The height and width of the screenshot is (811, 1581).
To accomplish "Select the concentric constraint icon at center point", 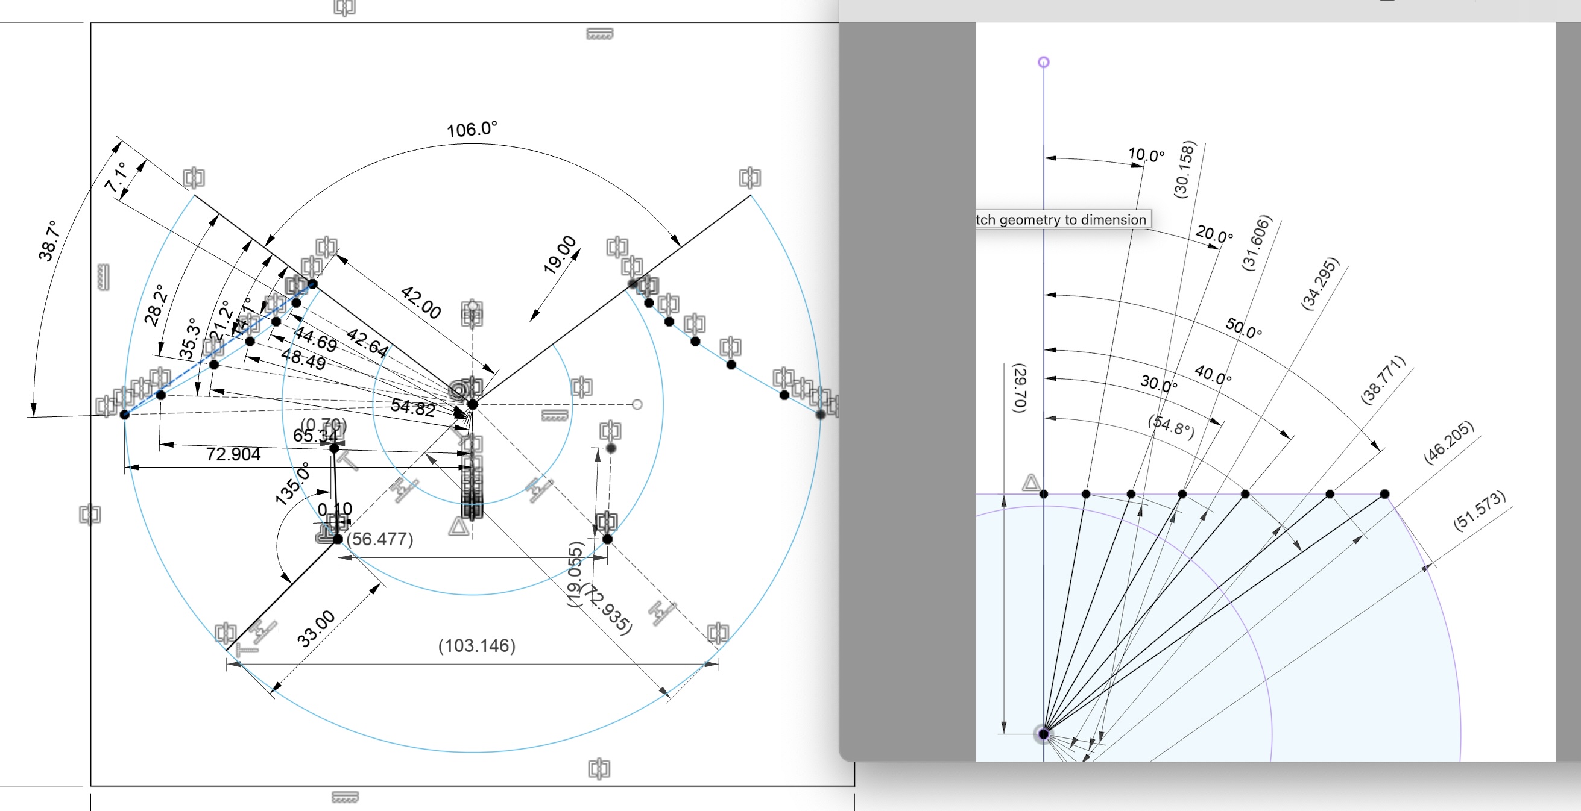I will pyautogui.click(x=458, y=390).
